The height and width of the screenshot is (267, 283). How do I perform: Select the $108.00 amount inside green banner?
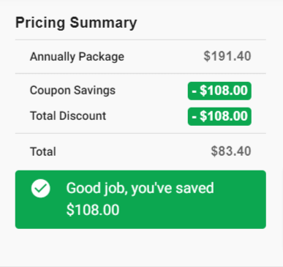[93, 210]
